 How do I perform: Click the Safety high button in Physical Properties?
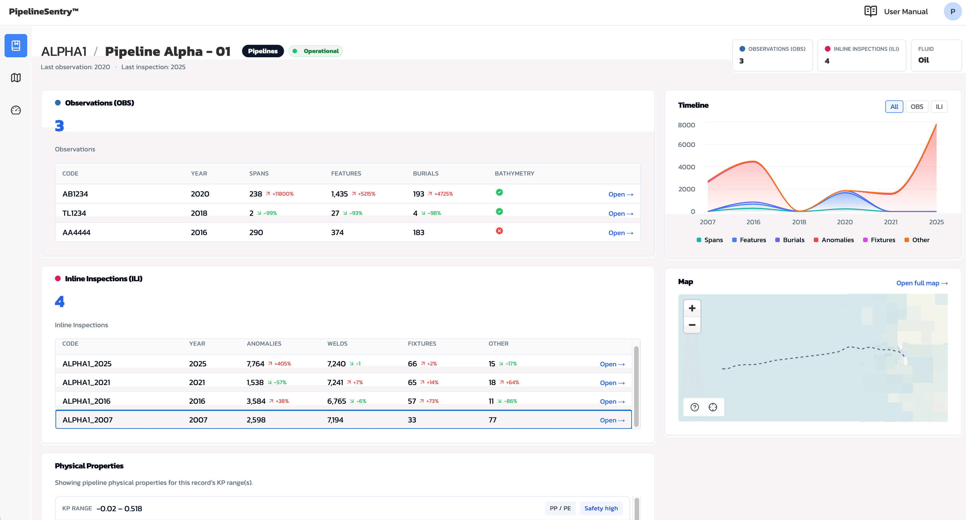601,508
